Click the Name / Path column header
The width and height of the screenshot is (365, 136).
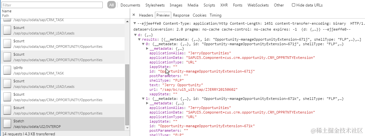click(65, 13)
